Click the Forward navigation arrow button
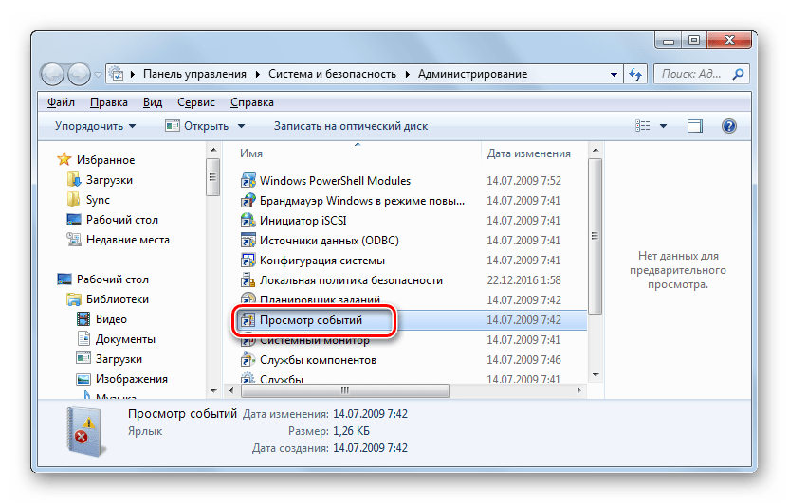The height and width of the screenshot is (504, 789). 79,75
